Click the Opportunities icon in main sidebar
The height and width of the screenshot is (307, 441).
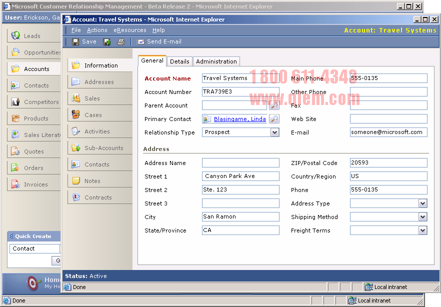click(15, 52)
